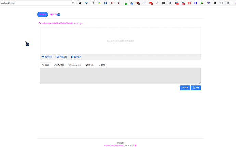Image resolution: width=236 pixels, height=147 pixels.
Task: Click the EasyImage footer link
Action: (x=119, y=145)
